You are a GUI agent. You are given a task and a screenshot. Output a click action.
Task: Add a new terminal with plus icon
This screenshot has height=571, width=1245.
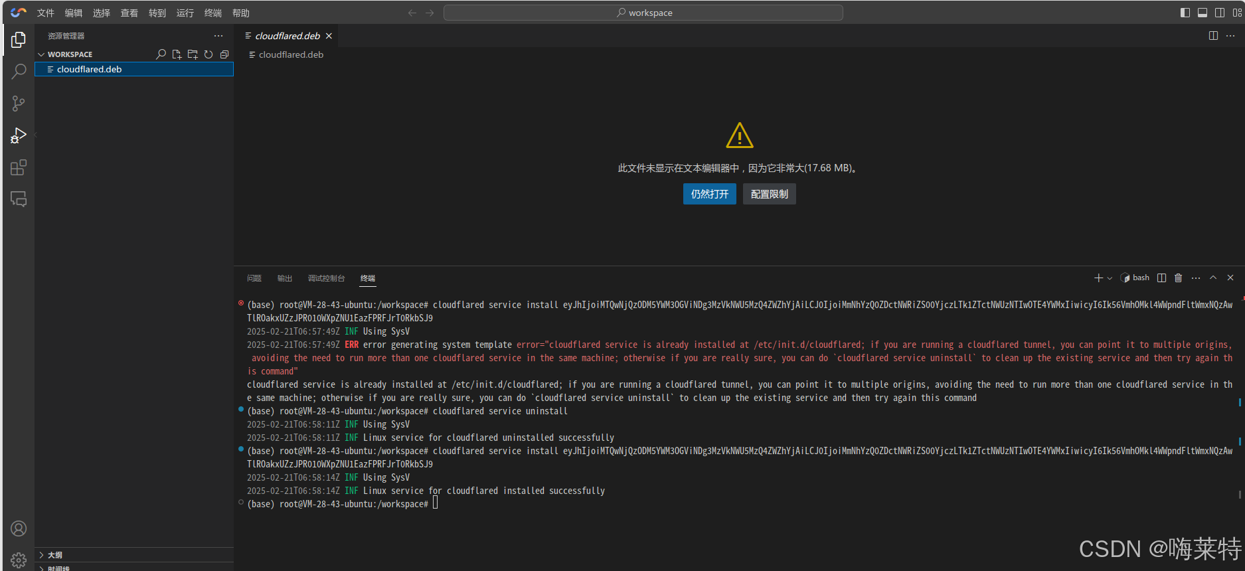click(x=1098, y=278)
